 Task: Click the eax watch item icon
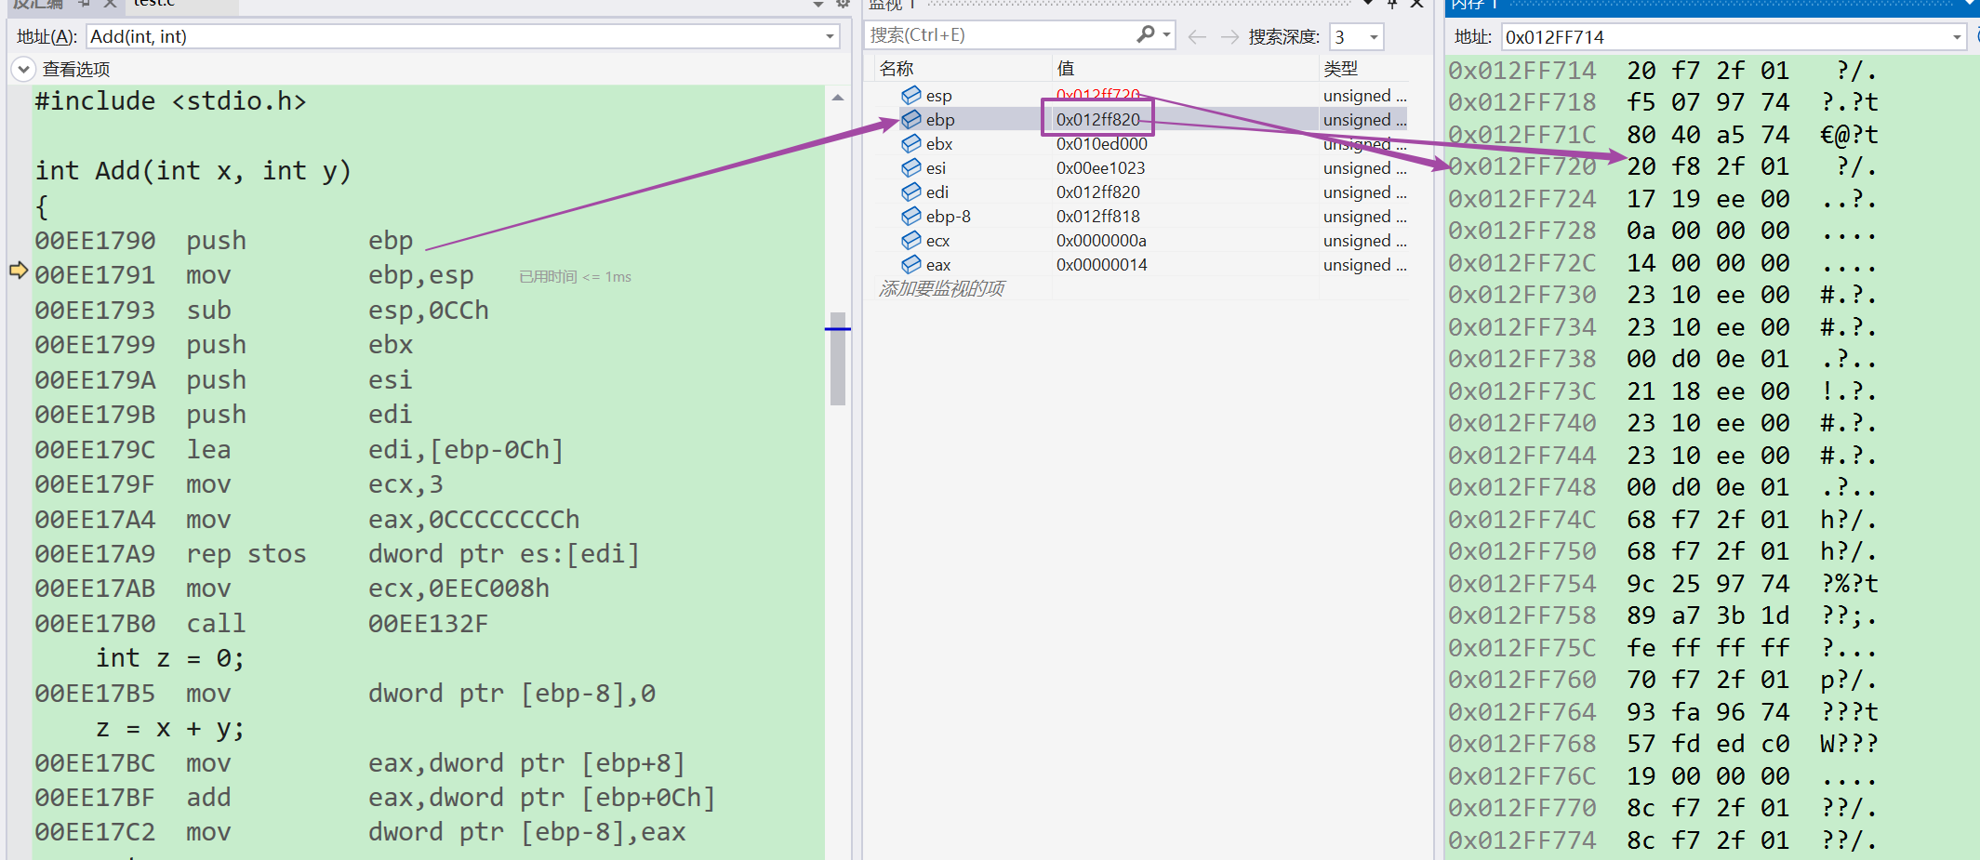click(x=911, y=264)
